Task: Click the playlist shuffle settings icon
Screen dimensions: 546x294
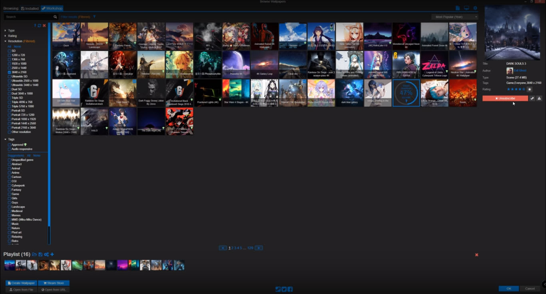Action: (x=46, y=254)
